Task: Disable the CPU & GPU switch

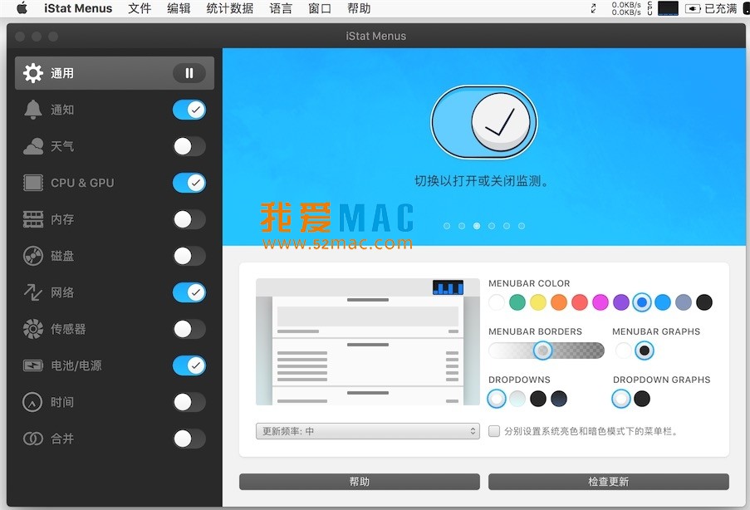Action: pos(189,183)
